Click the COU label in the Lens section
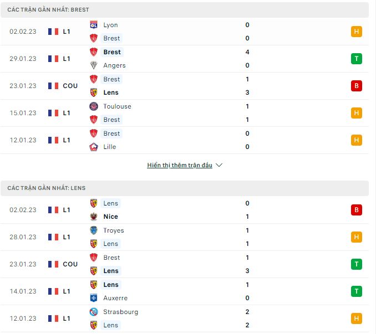This screenshot has width=376, height=334. (70, 264)
